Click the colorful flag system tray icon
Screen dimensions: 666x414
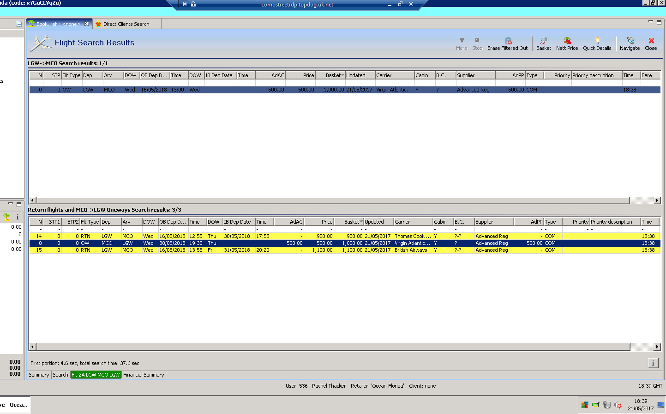585,405
